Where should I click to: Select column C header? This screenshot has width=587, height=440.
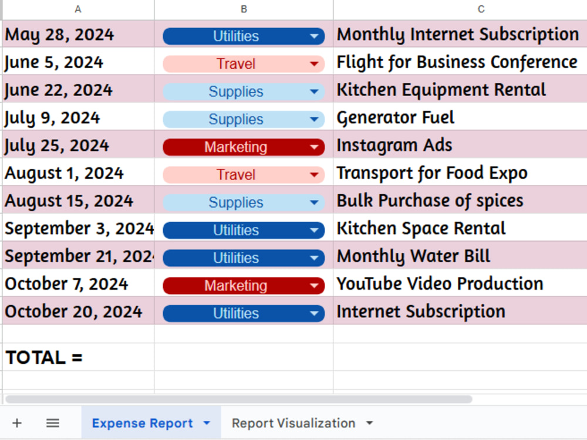460,9
